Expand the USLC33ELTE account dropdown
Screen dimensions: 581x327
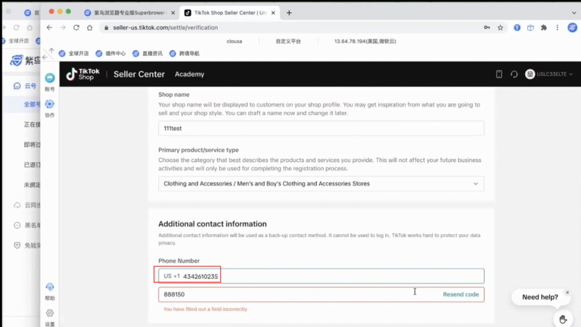tap(549, 74)
